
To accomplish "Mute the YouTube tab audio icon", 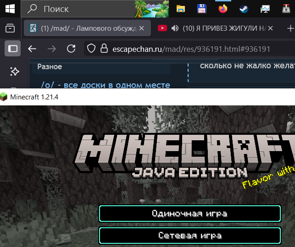I will [x=175, y=28].
